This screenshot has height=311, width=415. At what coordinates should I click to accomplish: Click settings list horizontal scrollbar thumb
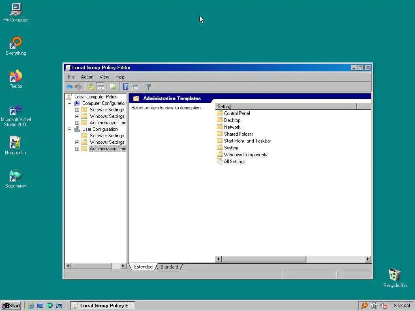coord(264,259)
